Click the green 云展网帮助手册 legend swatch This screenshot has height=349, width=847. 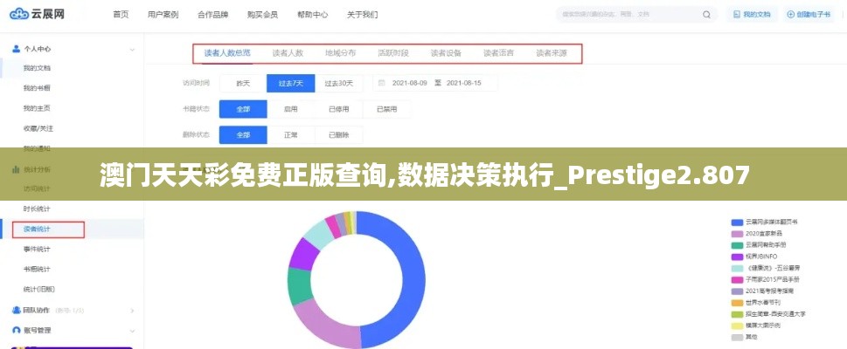point(737,245)
